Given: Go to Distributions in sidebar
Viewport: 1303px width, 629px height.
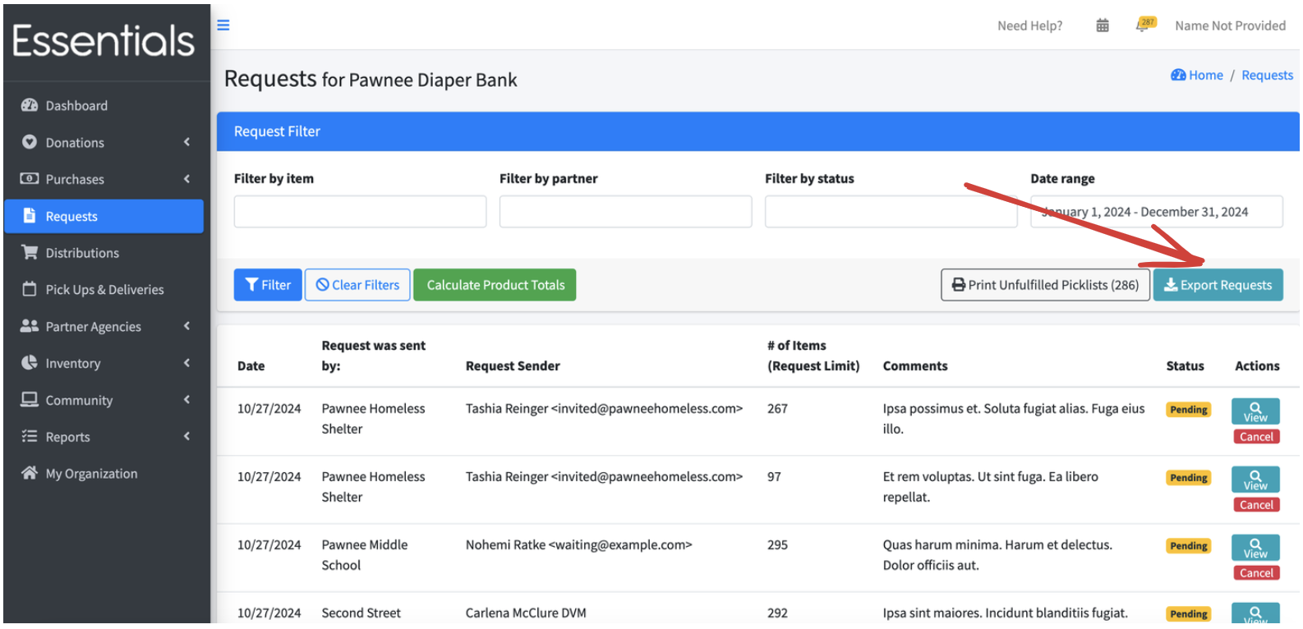Looking at the screenshot, I should 104,253.
